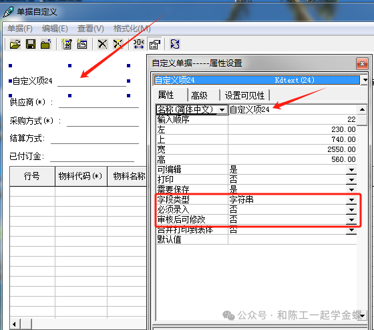374x330 pixels.
Task: Click the 默认值 value field
Action: tap(293, 239)
